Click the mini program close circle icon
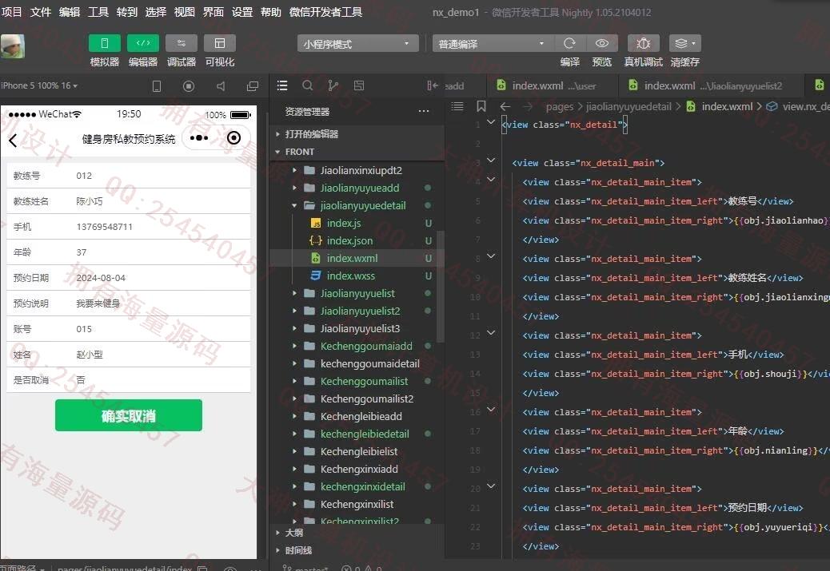 [x=233, y=138]
